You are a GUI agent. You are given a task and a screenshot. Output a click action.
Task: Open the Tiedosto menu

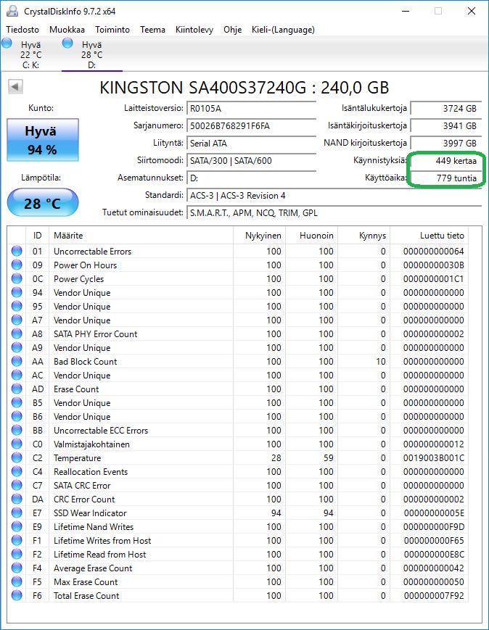point(22,30)
